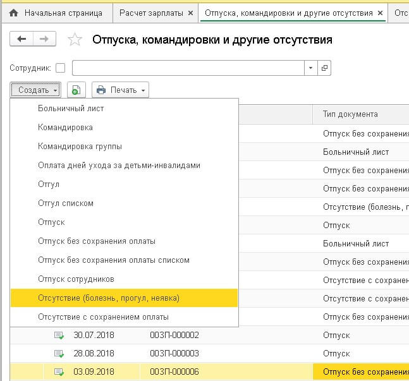Toggle the Сотрудник filter checkbox
This screenshot has width=409, height=381.
pyautogui.click(x=61, y=68)
